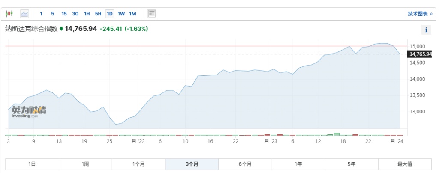Click the info icon above chart
439x173 pixels.
click(426, 30)
